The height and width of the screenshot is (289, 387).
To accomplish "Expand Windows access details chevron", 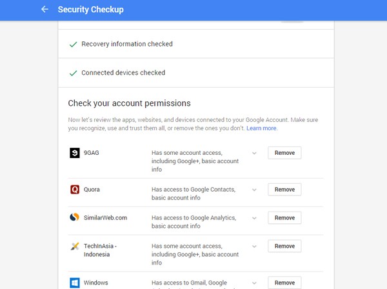I will [254, 283].
